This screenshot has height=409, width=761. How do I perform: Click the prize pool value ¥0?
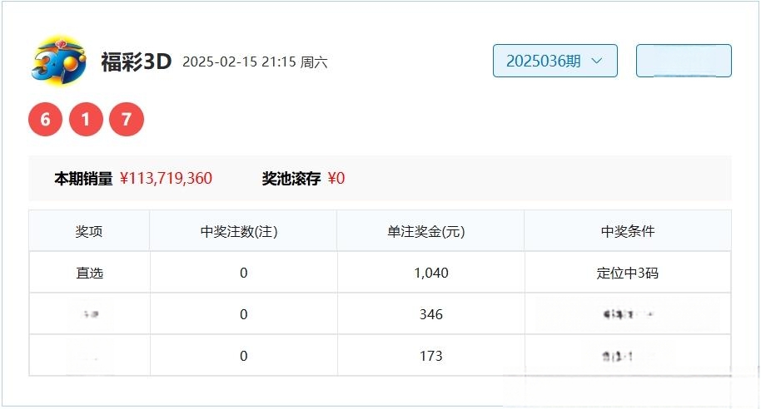click(336, 179)
